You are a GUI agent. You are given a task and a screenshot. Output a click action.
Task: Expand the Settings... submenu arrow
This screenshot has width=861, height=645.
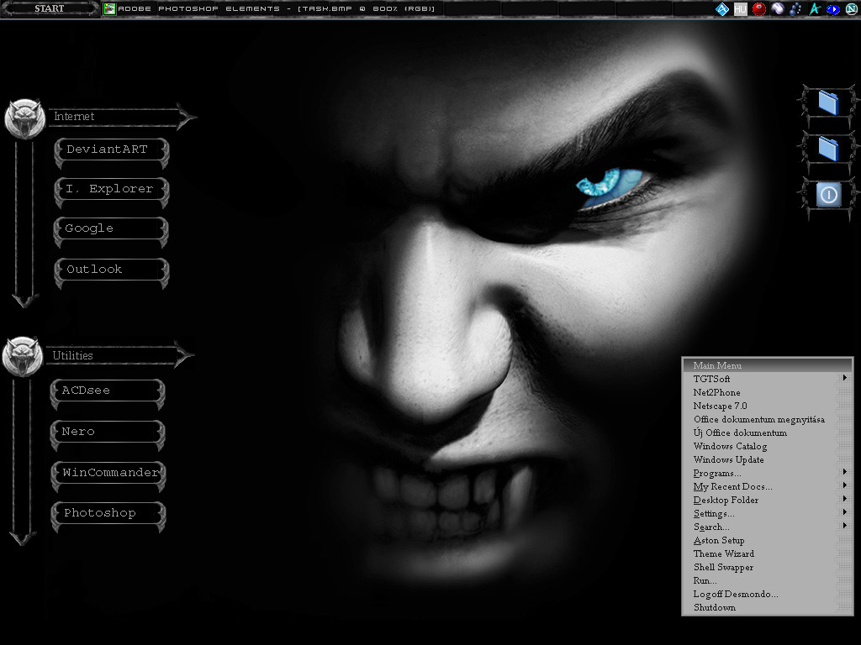tap(844, 512)
